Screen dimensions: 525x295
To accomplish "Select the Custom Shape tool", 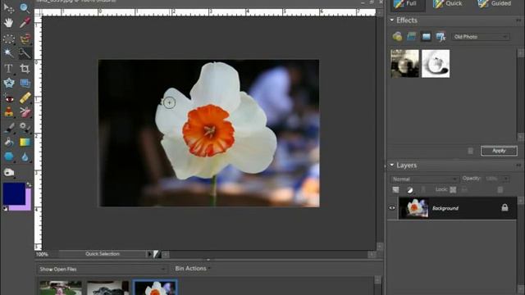I will point(9,157).
